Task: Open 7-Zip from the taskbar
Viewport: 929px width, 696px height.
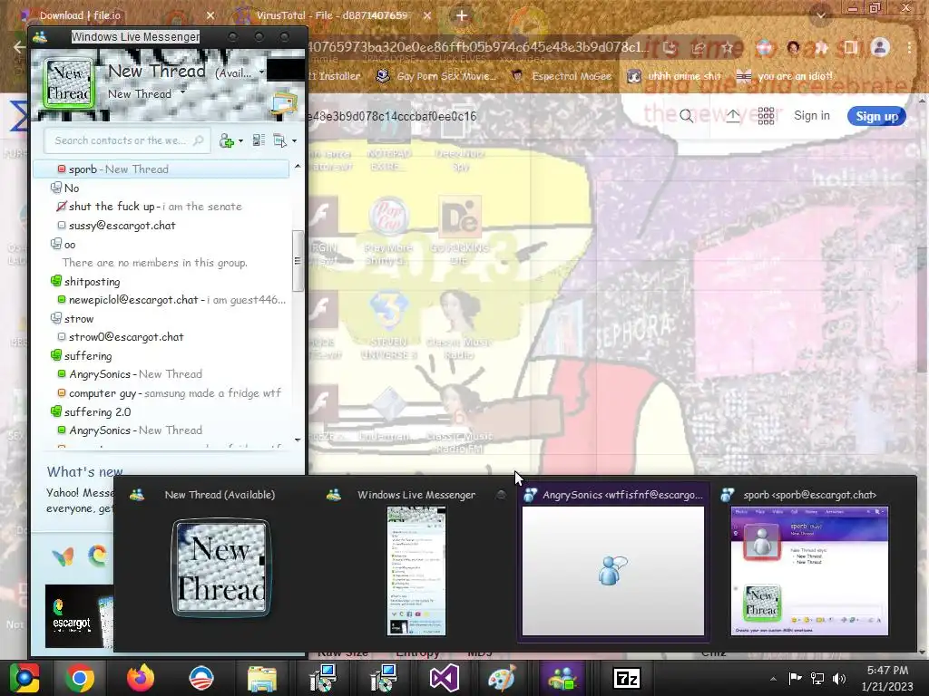Action: coord(627,678)
